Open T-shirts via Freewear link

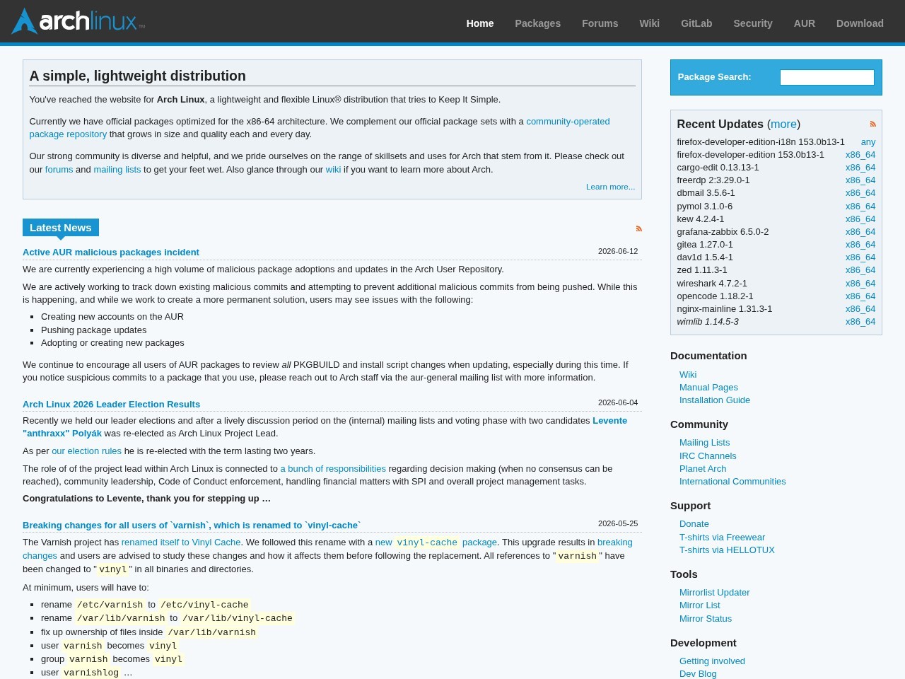(722, 538)
